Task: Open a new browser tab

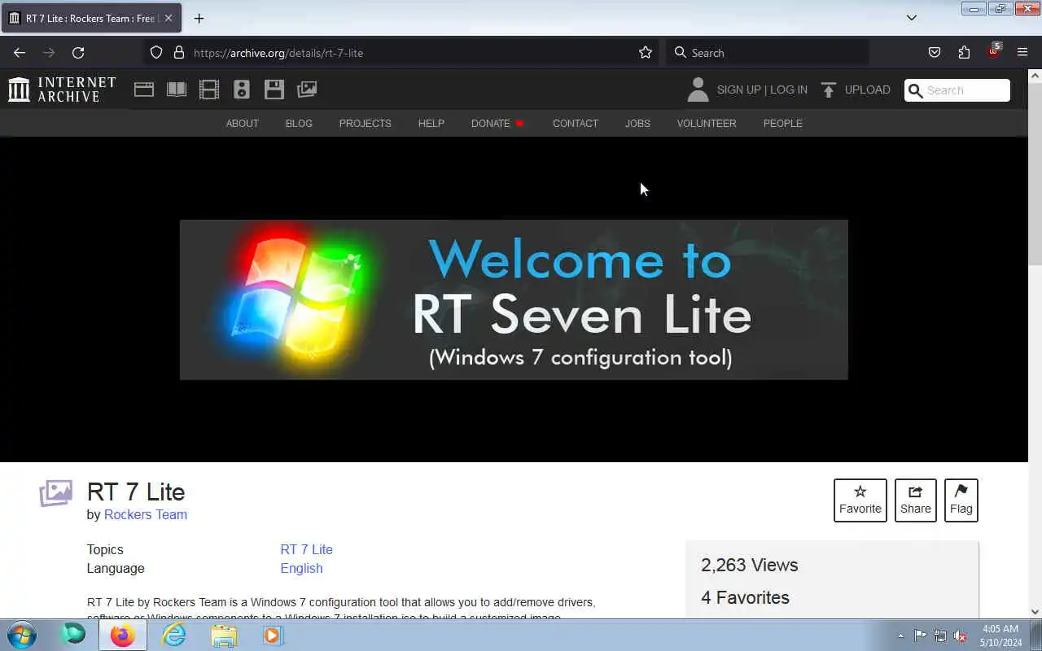Action: 199,18
